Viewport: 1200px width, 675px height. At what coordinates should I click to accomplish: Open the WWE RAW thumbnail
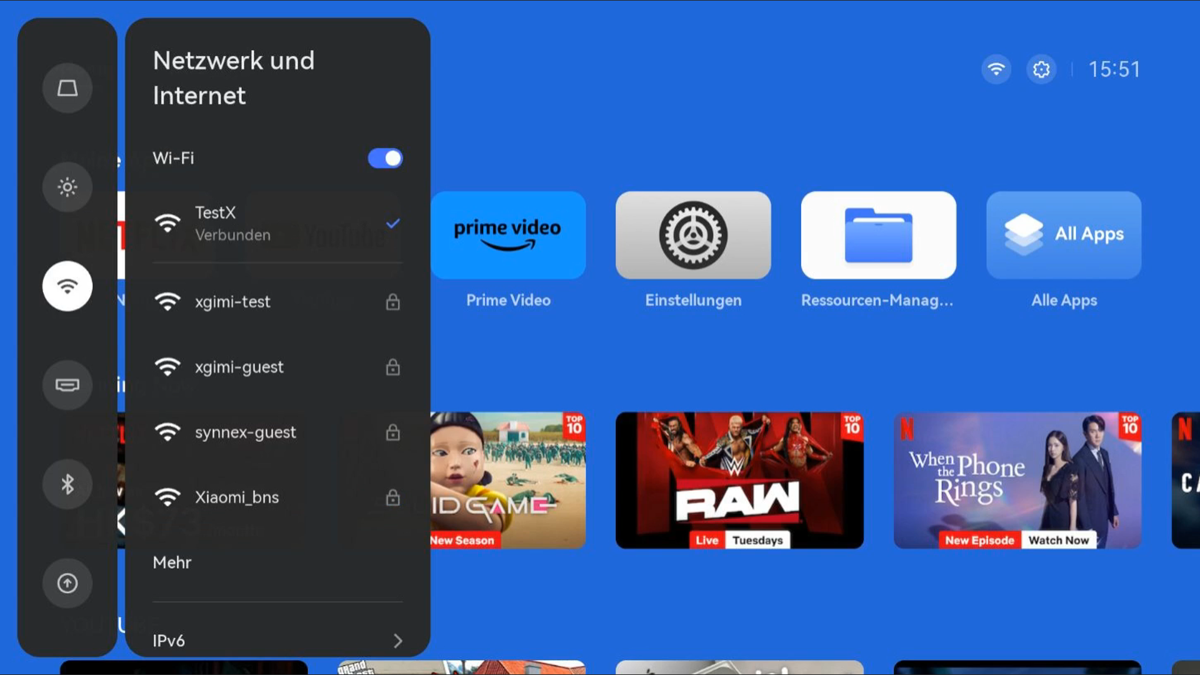coord(739,480)
